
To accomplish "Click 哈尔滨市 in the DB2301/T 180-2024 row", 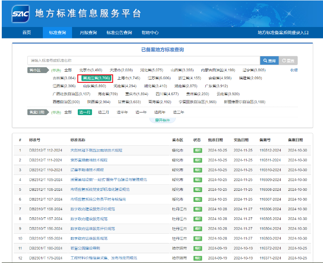I will pyautogui.click(x=179, y=248).
